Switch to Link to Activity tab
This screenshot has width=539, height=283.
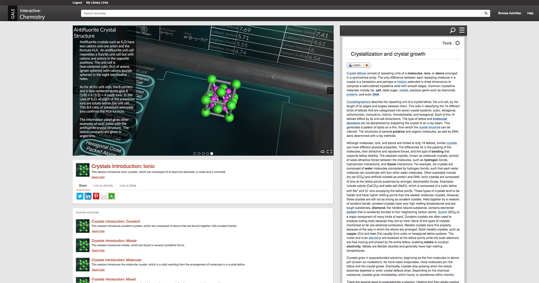click(x=103, y=186)
